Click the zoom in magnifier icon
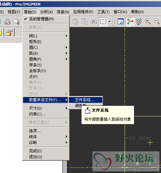The width and height of the screenshot is (161, 173). [x=148, y=22]
